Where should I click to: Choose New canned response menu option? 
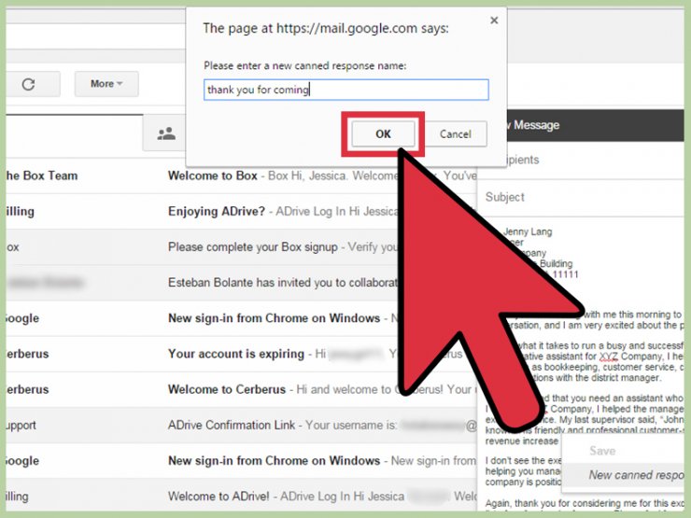(635, 475)
